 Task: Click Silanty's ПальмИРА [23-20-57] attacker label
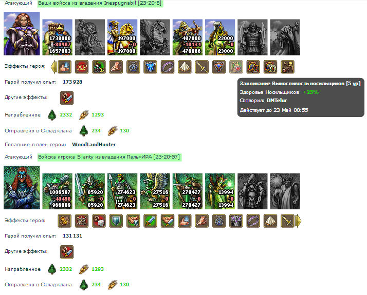coord(109,157)
